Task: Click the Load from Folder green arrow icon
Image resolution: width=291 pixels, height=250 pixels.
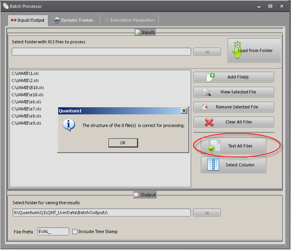Action: pos(237,50)
